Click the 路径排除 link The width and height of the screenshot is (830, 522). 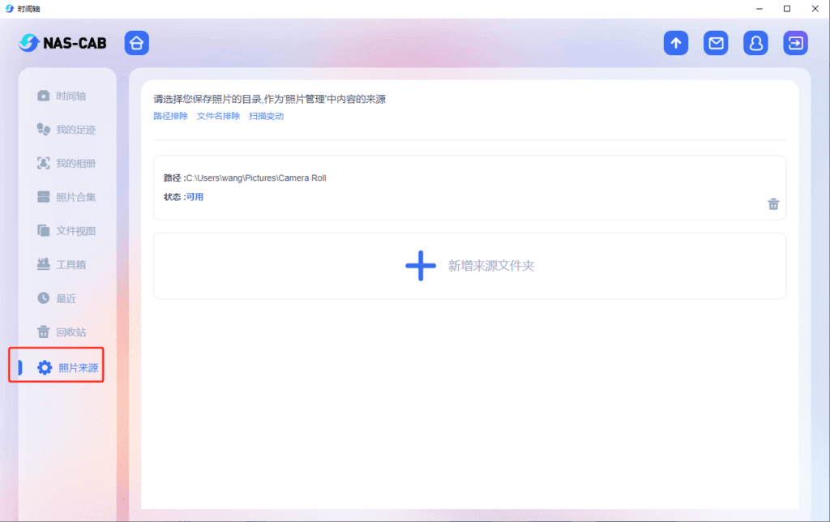pyautogui.click(x=170, y=116)
